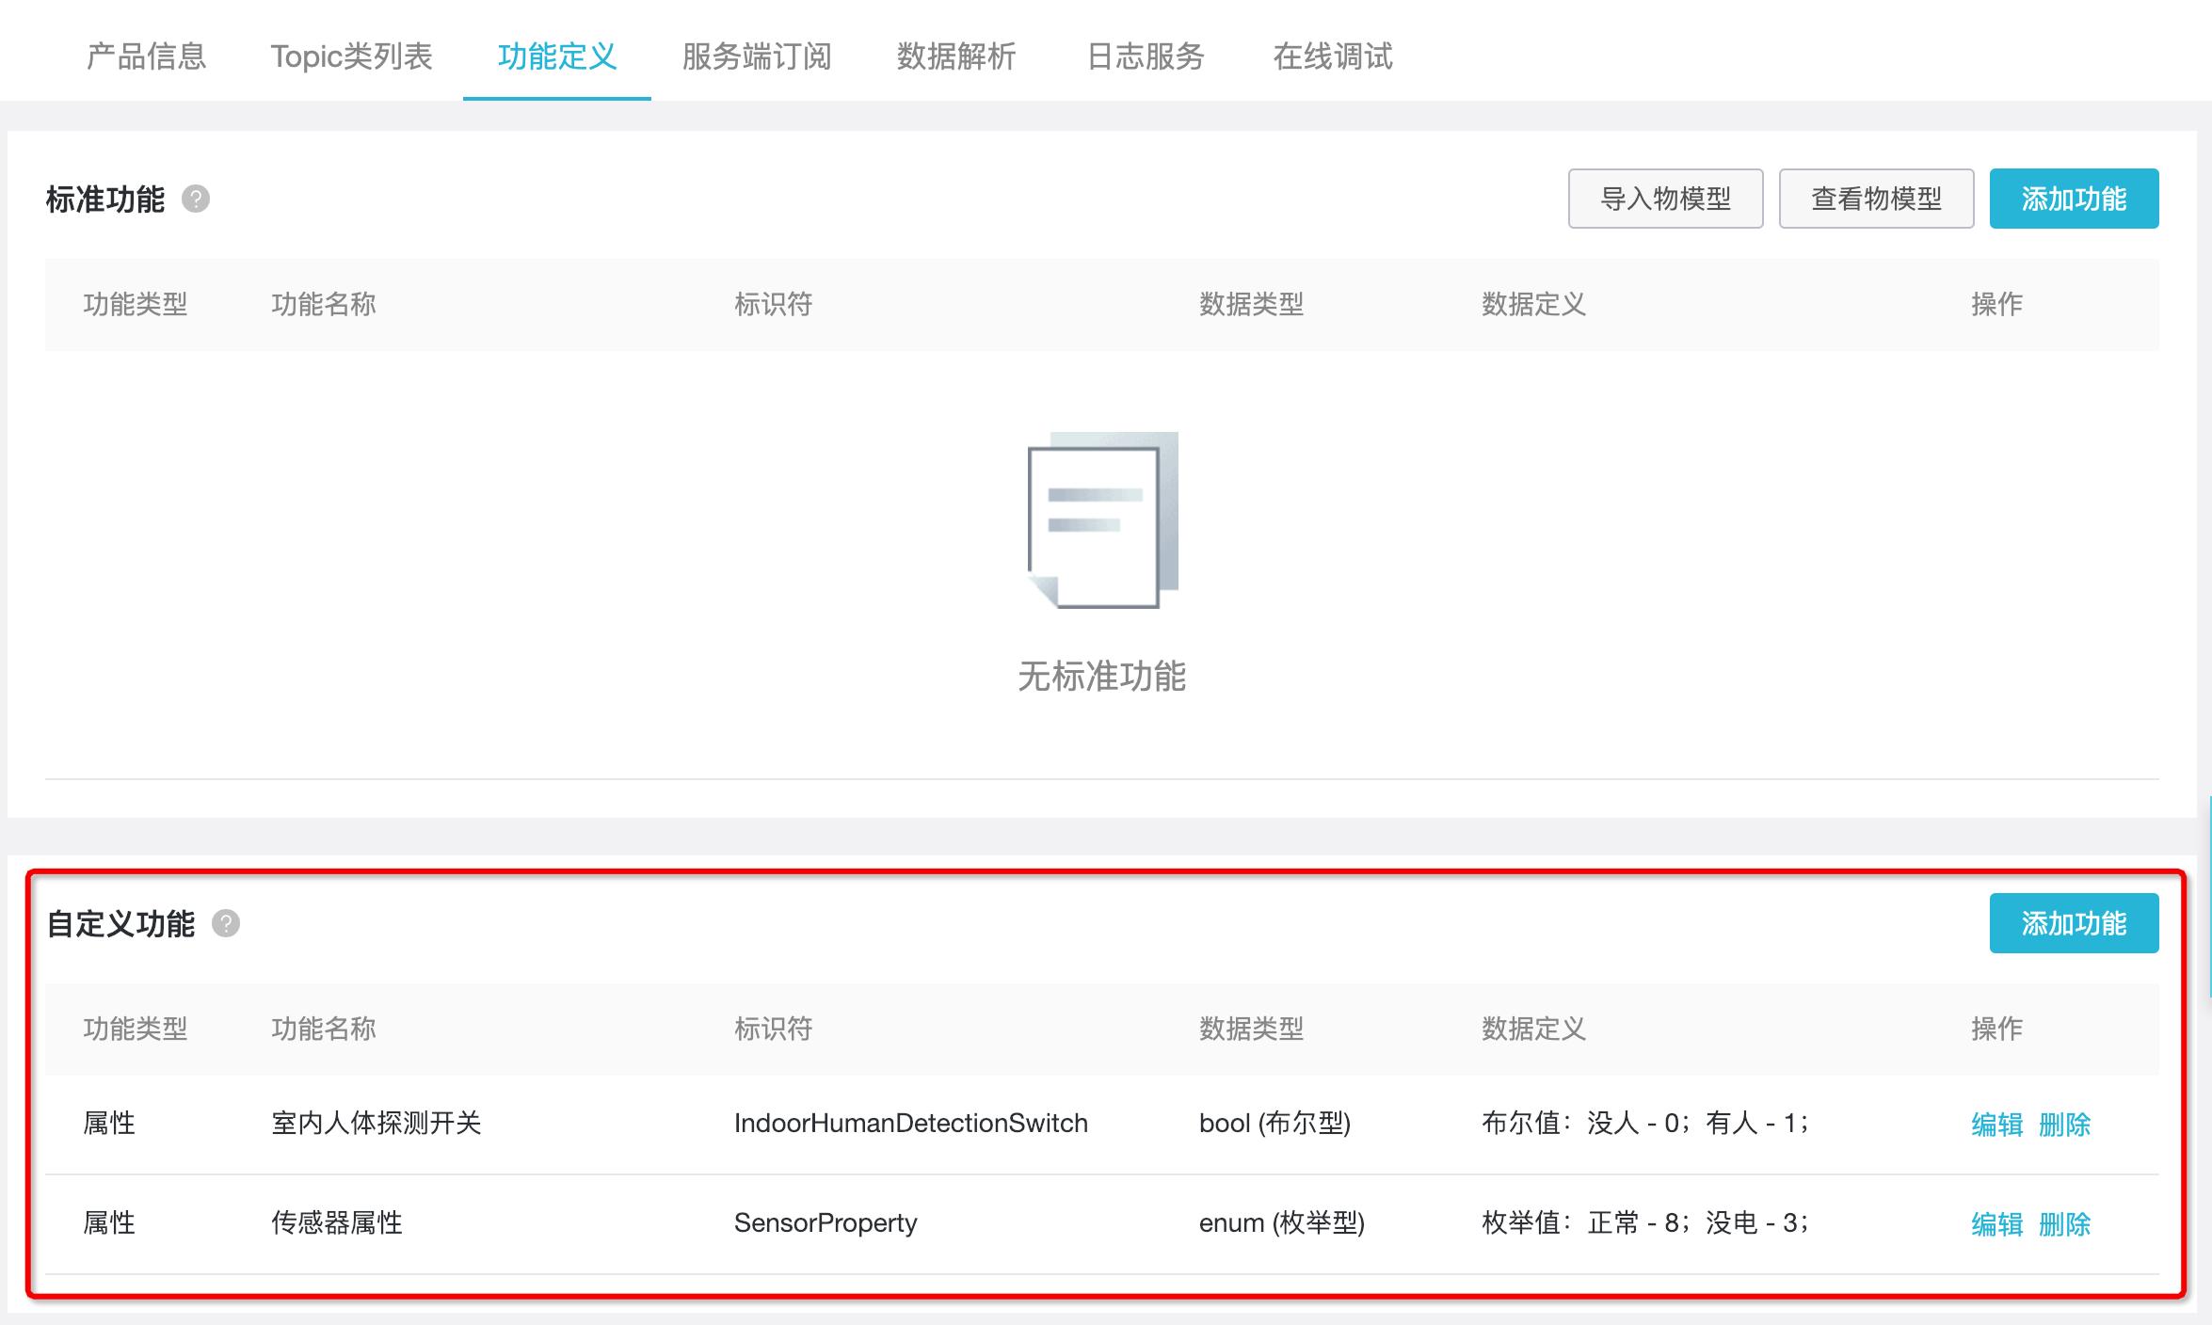
Task: Click the 导入物模型 button
Action: tap(1665, 198)
